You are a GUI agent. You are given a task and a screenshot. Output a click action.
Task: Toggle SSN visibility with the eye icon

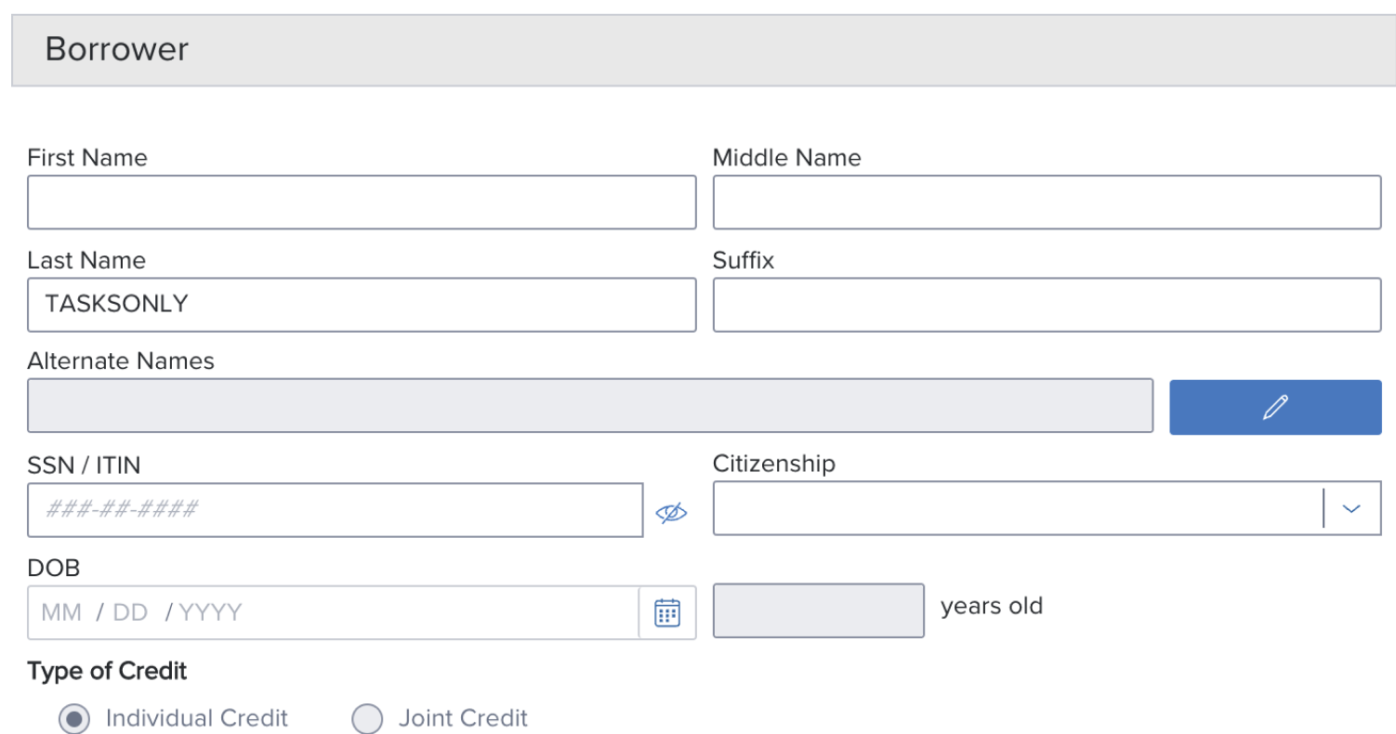coord(671,512)
